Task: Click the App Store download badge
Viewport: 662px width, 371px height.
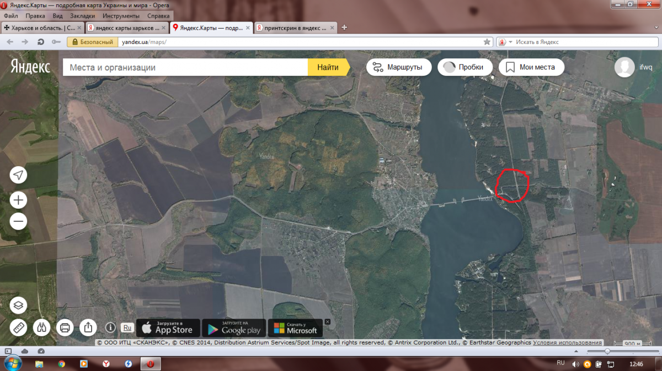Action: pyautogui.click(x=168, y=328)
